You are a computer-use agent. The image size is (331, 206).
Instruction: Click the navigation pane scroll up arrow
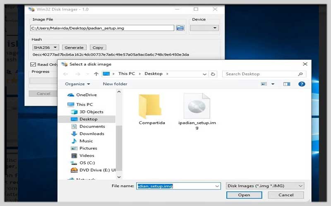[x=119, y=92]
